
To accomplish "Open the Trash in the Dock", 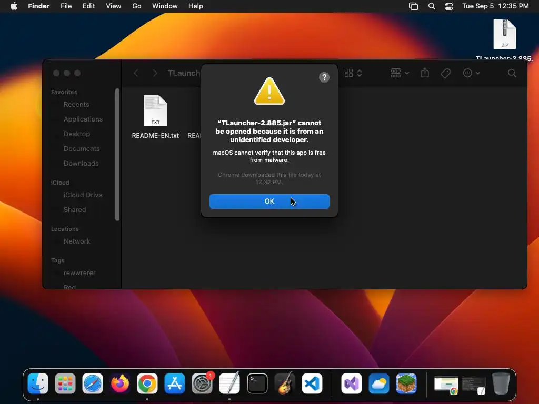I will point(501,383).
